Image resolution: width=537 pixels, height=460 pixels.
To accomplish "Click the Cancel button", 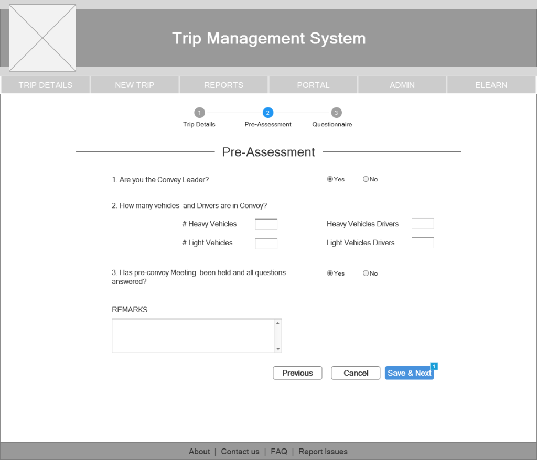I will point(356,373).
